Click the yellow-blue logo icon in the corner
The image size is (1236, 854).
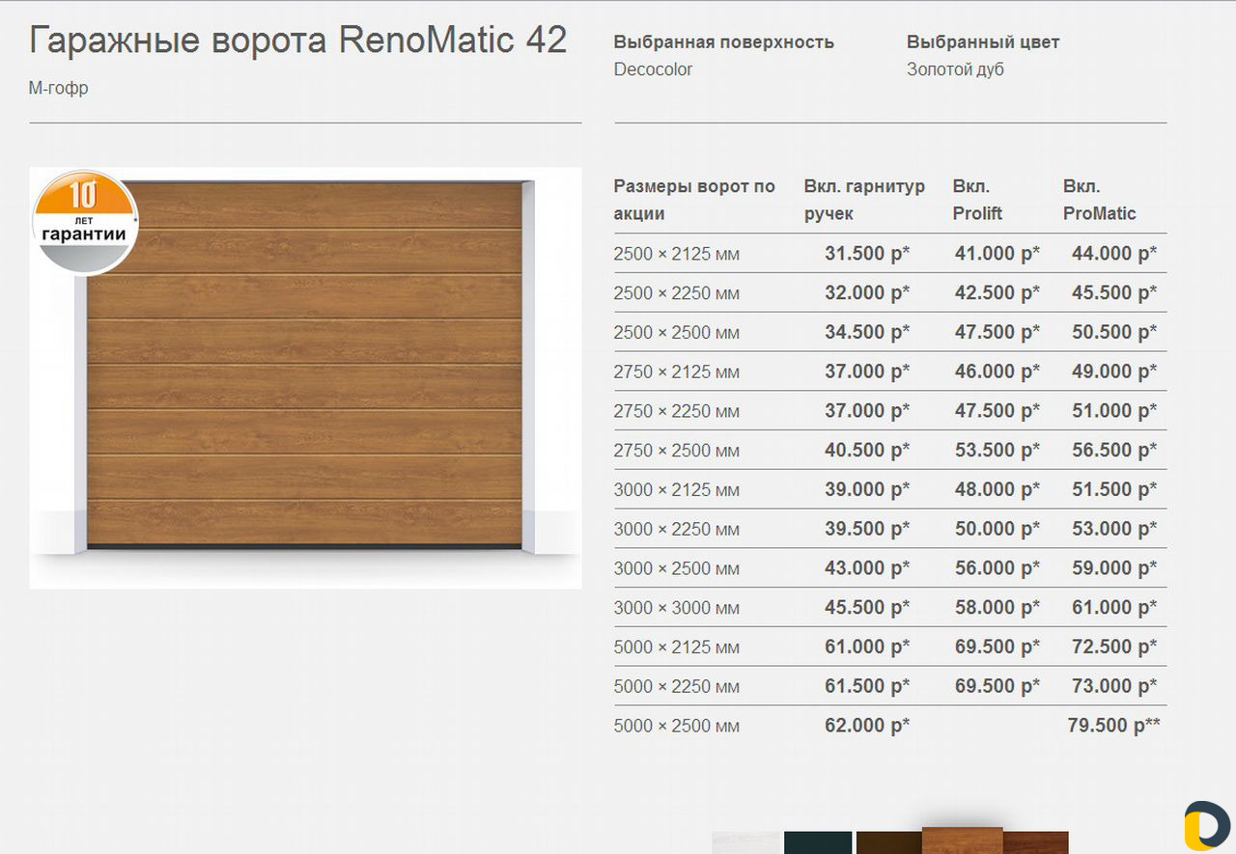1207,827
